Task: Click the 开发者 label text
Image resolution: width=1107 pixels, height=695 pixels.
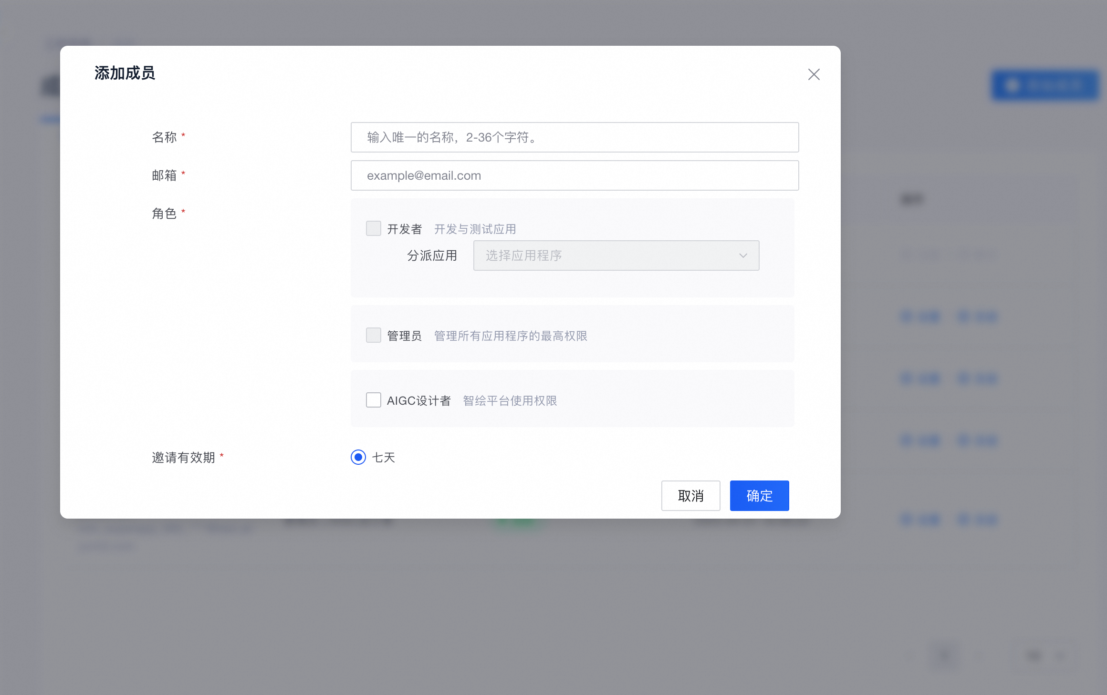Action: click(405, 229)
